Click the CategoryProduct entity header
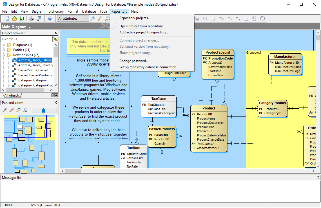321x208 pixels. [x=272, y=103]
